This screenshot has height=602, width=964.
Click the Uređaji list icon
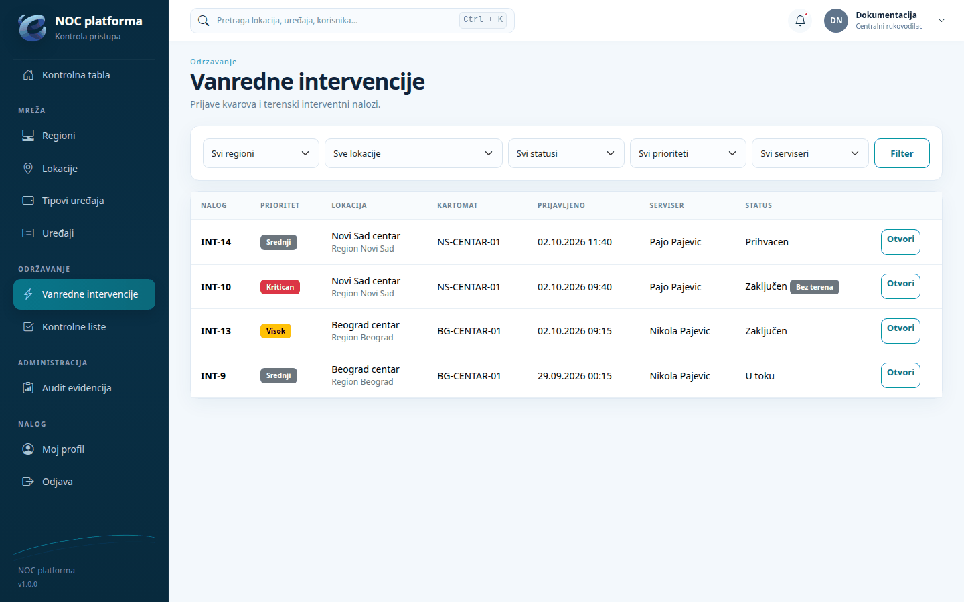point(28,233)
